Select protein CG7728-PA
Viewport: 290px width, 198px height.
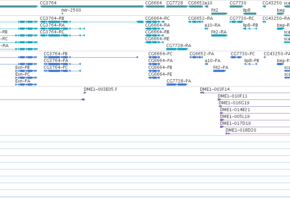[177, 85]
